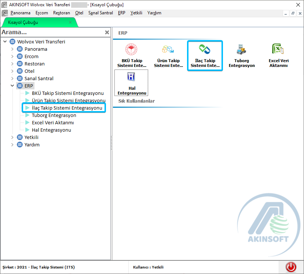Open the Restoran menu

pyautogui.click(x=62, y=13)
